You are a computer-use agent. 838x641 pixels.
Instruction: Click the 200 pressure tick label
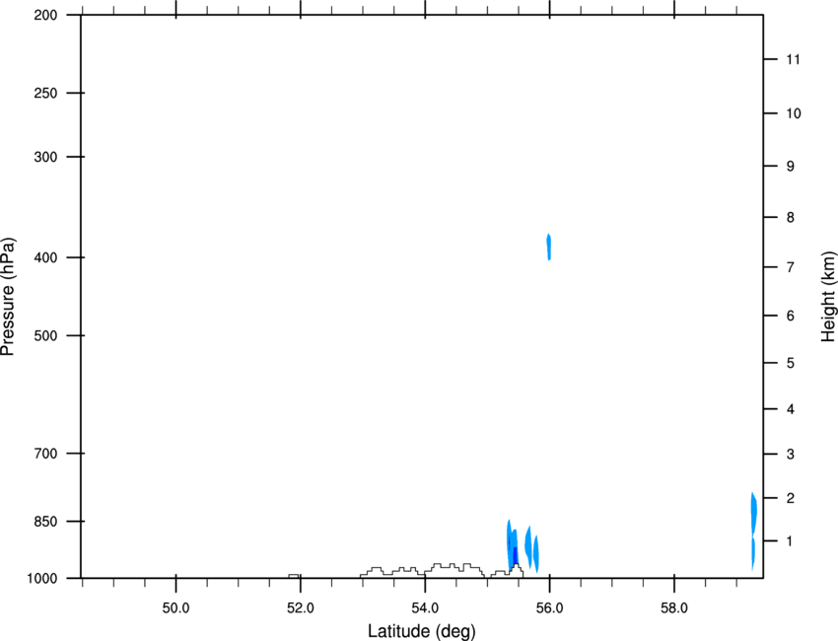click(x=45, y=15)
